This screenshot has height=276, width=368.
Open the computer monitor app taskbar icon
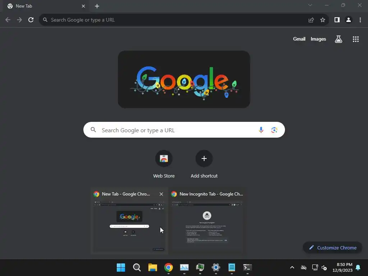200,267
